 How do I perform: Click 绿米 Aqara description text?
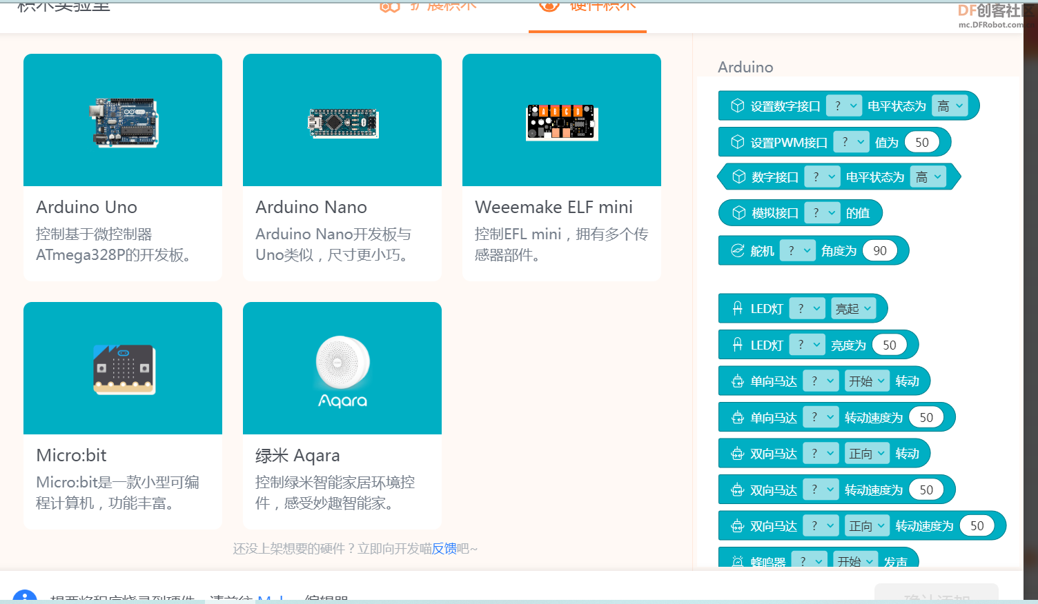pos(335,492)
